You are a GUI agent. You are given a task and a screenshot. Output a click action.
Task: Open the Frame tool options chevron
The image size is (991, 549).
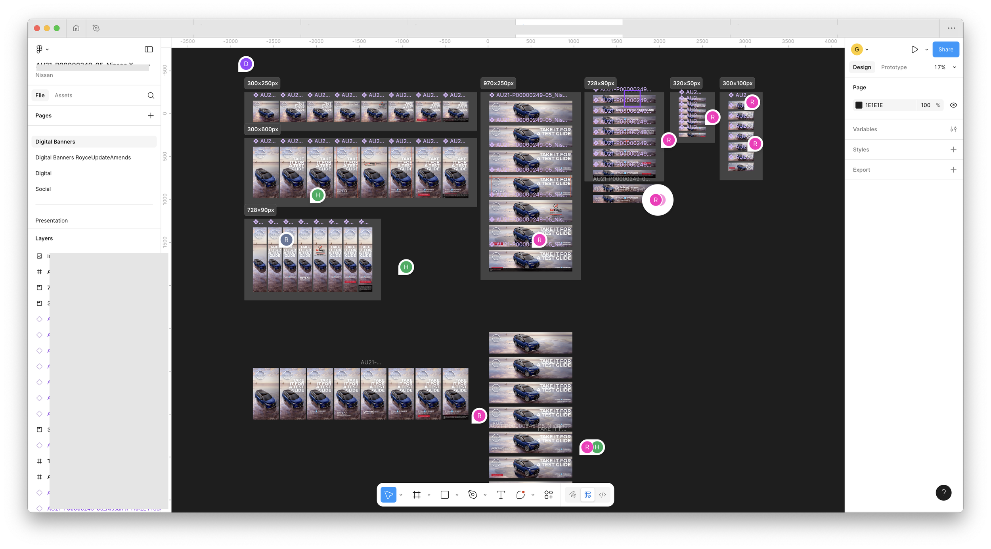429,495
